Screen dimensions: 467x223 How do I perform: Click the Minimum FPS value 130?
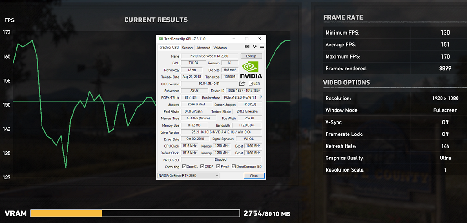(446, 33)
